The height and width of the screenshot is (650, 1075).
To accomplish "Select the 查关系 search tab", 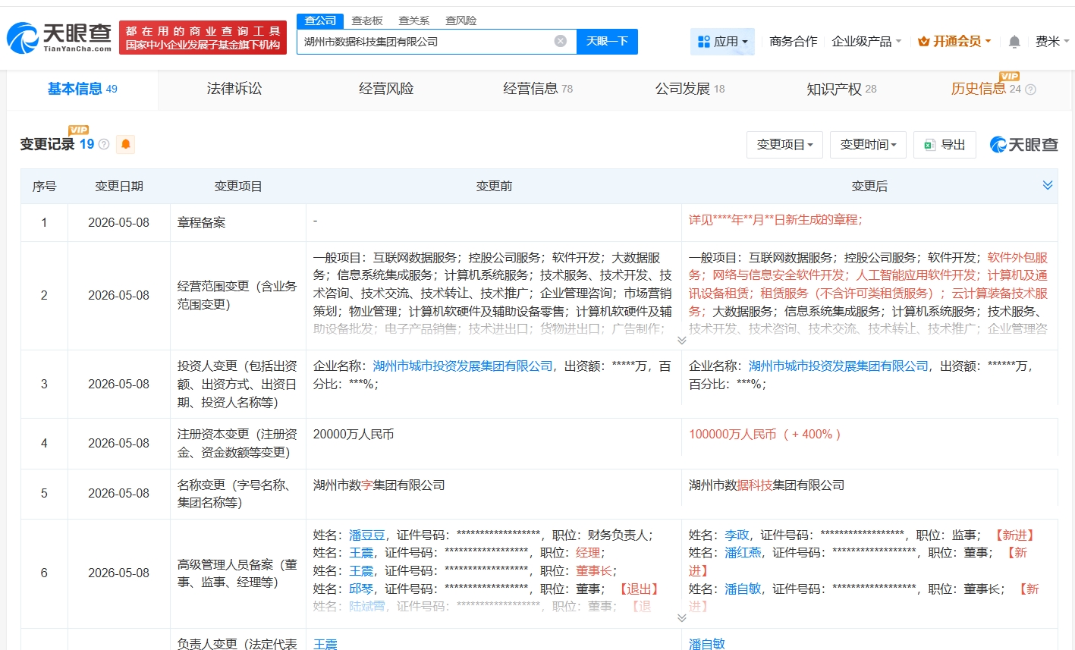I will [413, 20].
